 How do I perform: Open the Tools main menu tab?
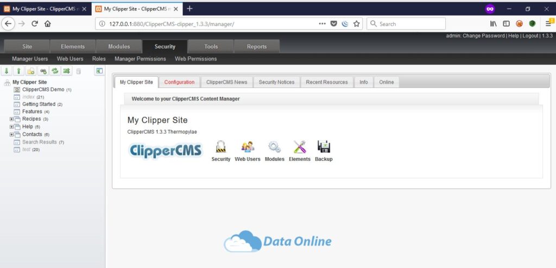tap(211, 47)
